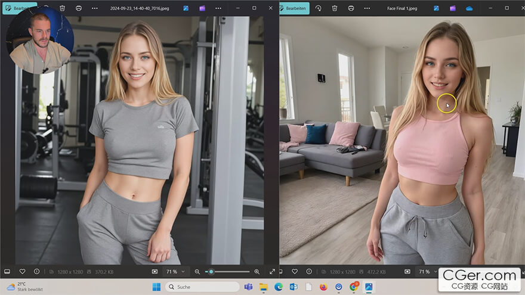This screenshot has height=295, width=525.
Task: Toggle file info panel in left window
Action: point(37,272)
